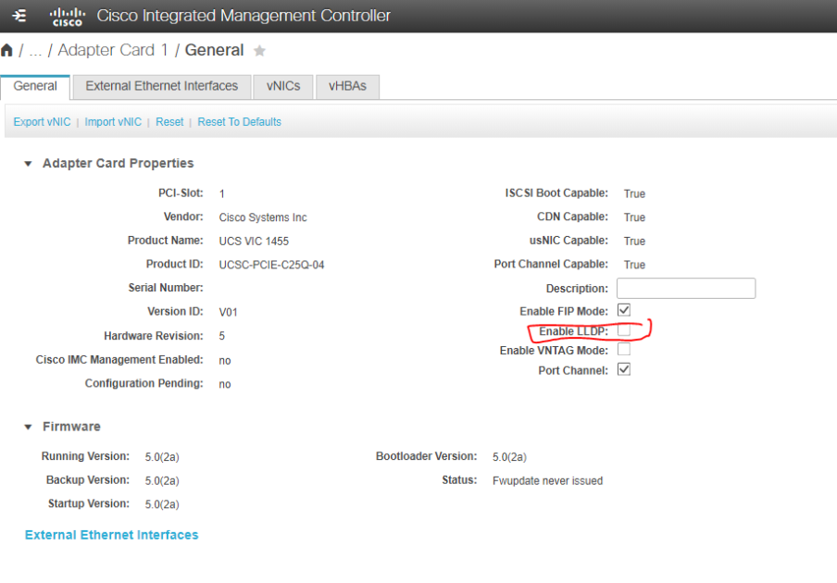
Task: Collapse the Firmware section
Action: 28,427
